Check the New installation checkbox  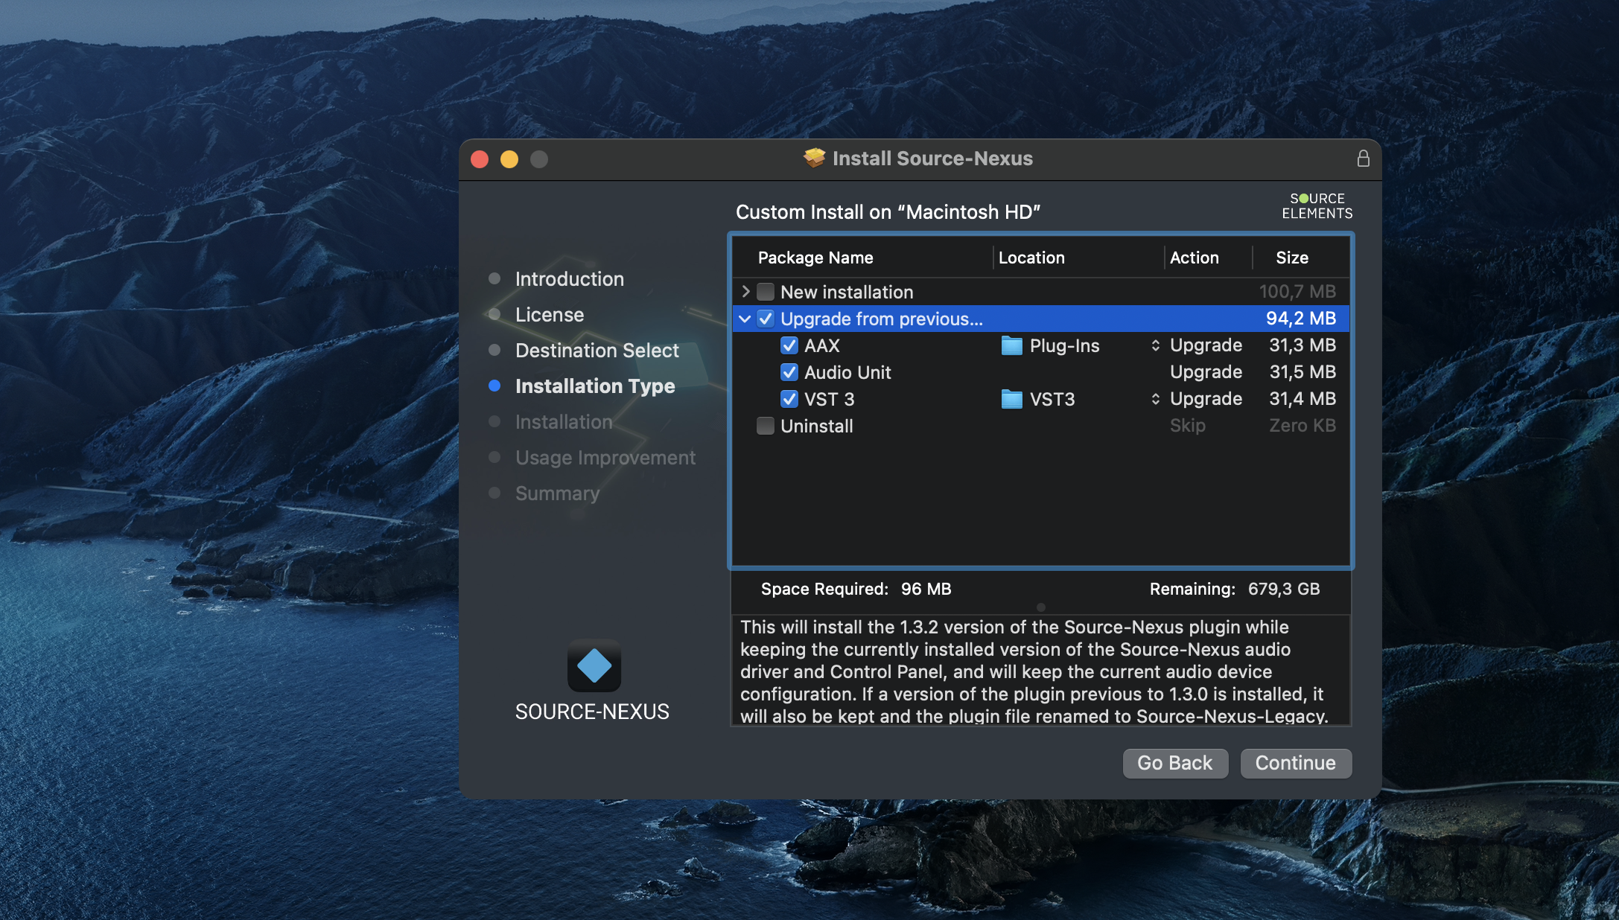(766, 292)
